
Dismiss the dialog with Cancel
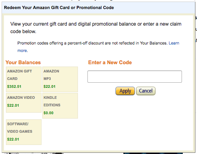click(146, 91)
